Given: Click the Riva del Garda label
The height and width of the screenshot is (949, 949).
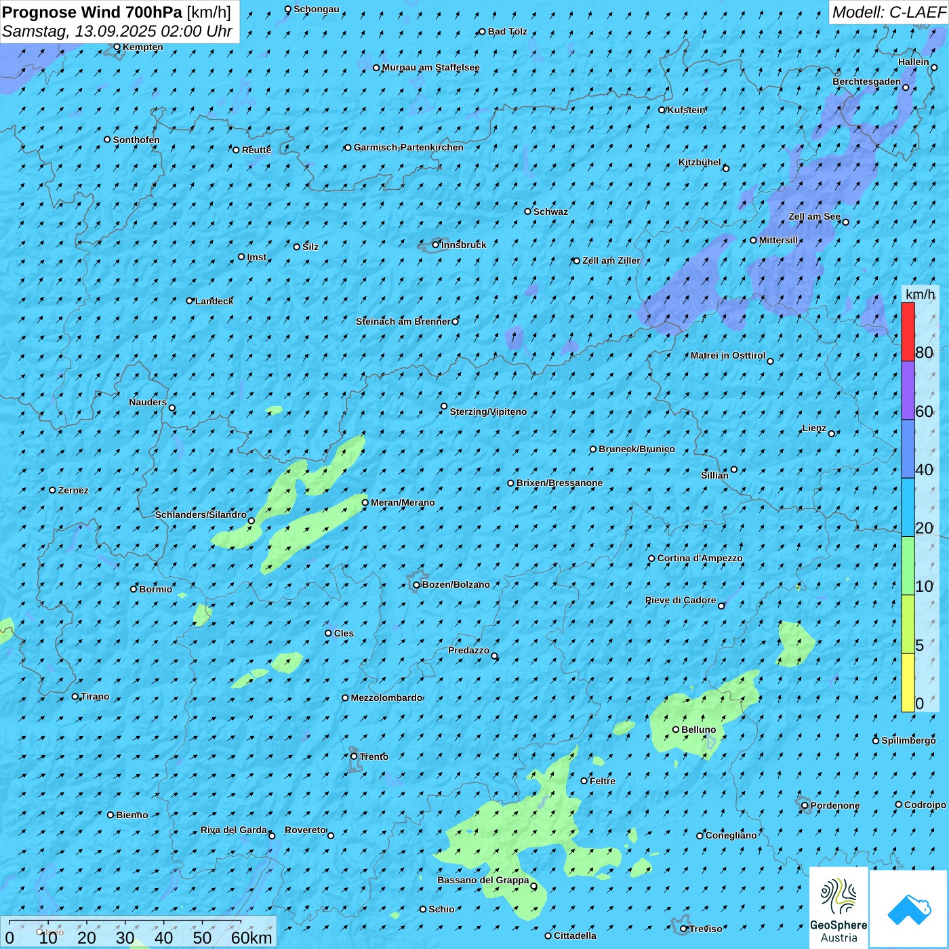Looking at the screenshot, I should click(234, 830).
